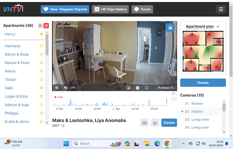Pause the live video stream
Image resolution: width=233 pixels, height=149 pixels.
(57, 88)
